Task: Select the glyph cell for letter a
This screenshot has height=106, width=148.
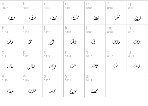Action: pyautogui.click(x=11, y=13)
